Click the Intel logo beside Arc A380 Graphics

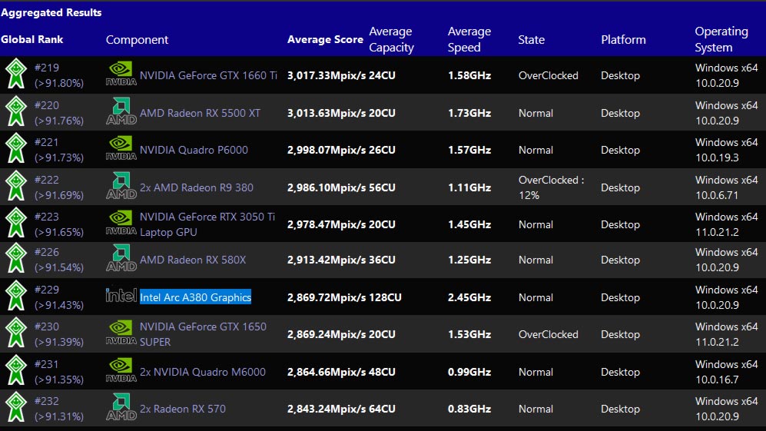click(x=121, y=295)
